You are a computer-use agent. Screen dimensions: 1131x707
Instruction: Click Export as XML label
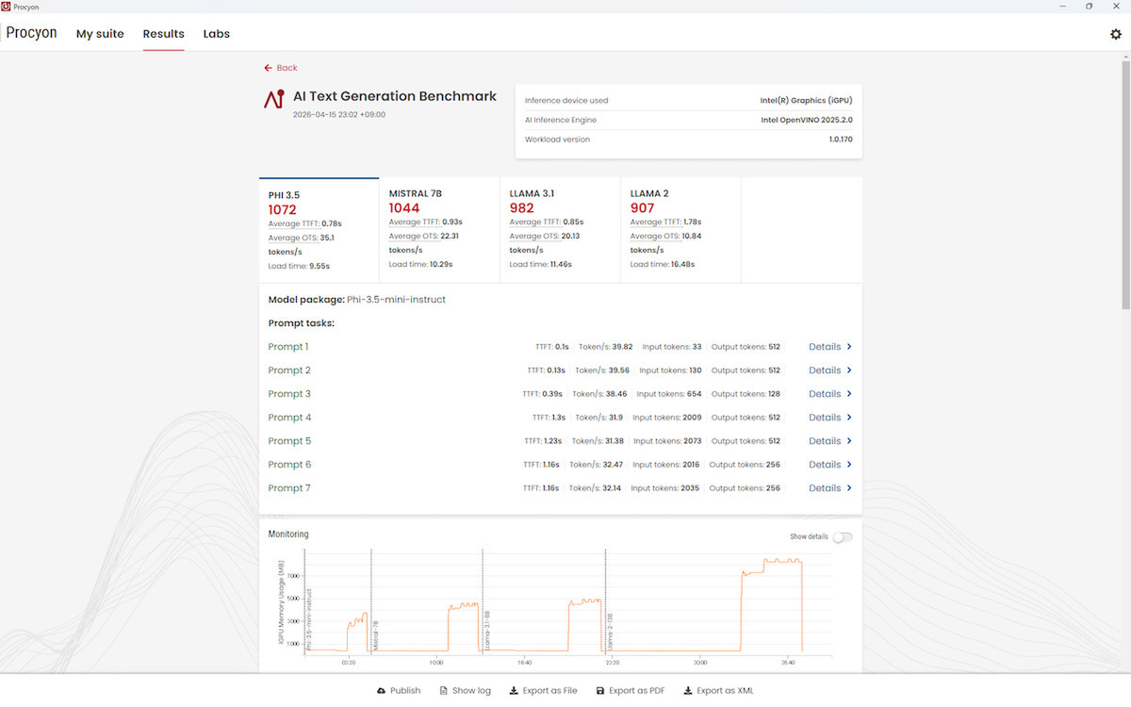tap(725, 691)
